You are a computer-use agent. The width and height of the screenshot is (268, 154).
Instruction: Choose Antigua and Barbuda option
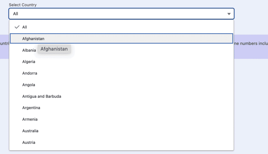(42, 96)
